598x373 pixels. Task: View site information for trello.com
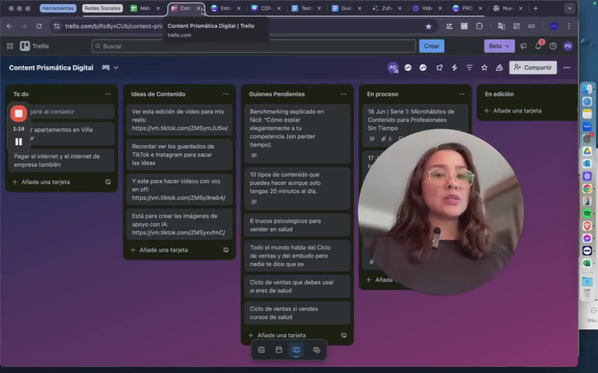pyautogui.click(x=57, y=26)
